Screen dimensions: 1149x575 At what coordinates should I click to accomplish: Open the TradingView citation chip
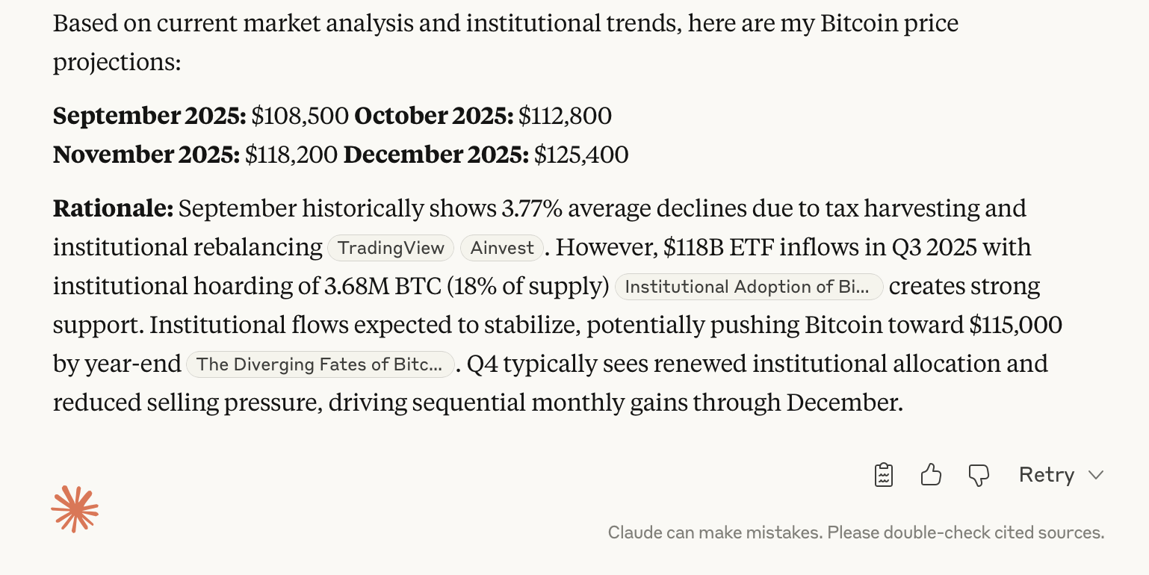point(390,247)
